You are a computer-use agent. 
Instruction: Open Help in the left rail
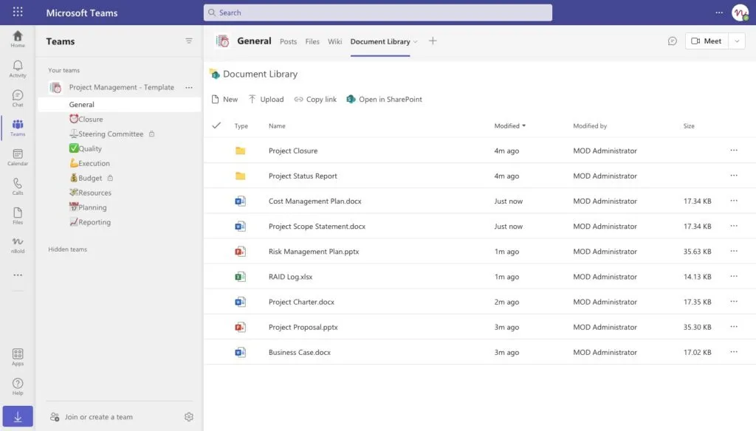pos(18,387)
